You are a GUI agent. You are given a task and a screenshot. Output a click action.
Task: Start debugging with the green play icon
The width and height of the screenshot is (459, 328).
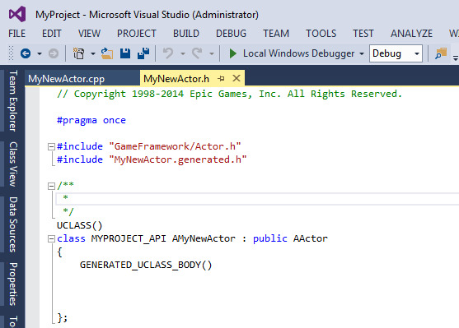point(232,53)
